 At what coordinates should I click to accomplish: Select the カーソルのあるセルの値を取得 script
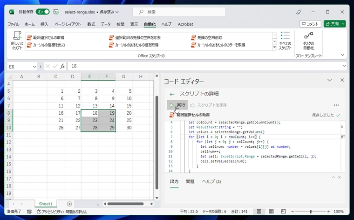pos(134,45)
